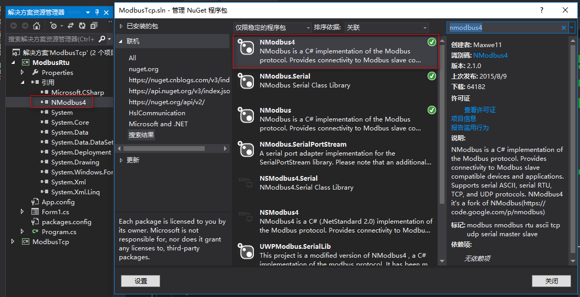Open Solution Explorer window position dropdown arrow
The width and height of the screenshot is (580, 297).
[x=87, y=12]
